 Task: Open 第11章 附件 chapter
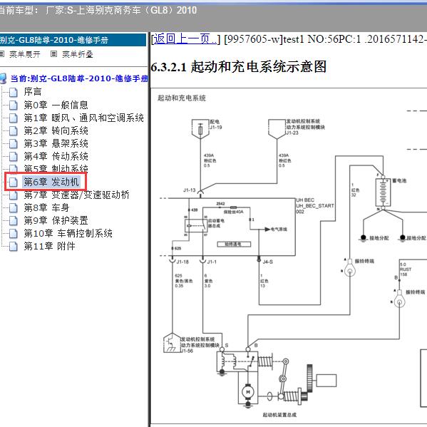click(x=49, y=246)
